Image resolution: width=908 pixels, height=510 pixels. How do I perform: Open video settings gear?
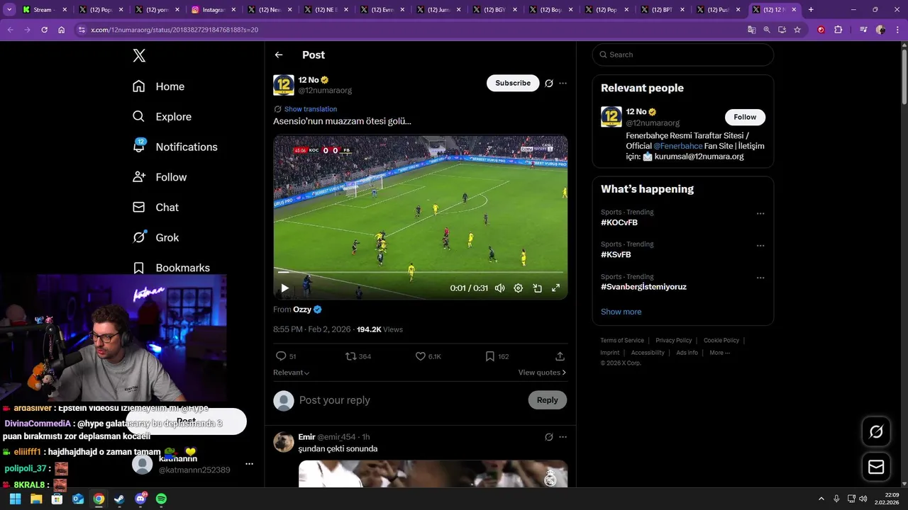tap(518, 288)
